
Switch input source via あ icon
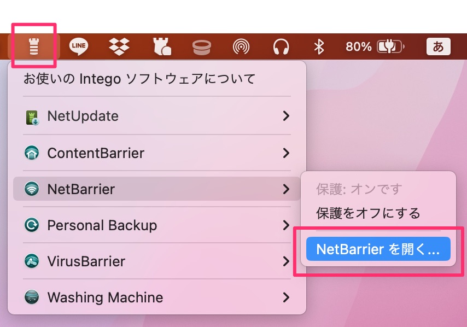pos(438,46)
